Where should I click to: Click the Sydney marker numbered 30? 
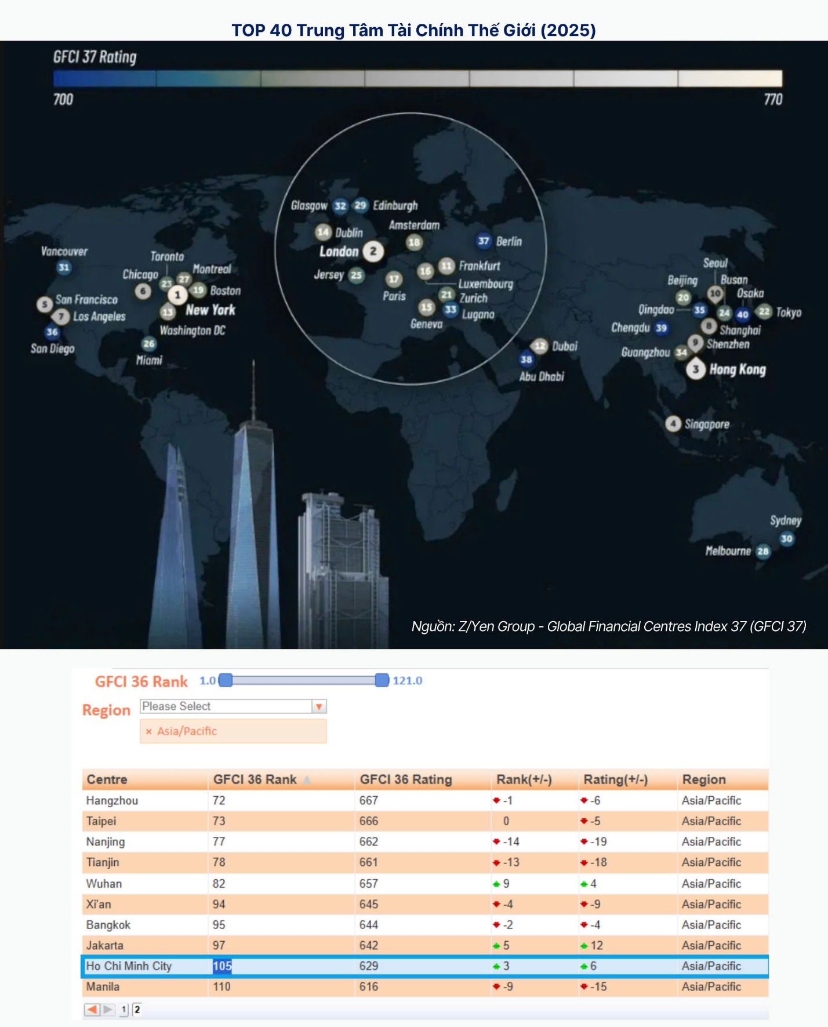[786, 539]
